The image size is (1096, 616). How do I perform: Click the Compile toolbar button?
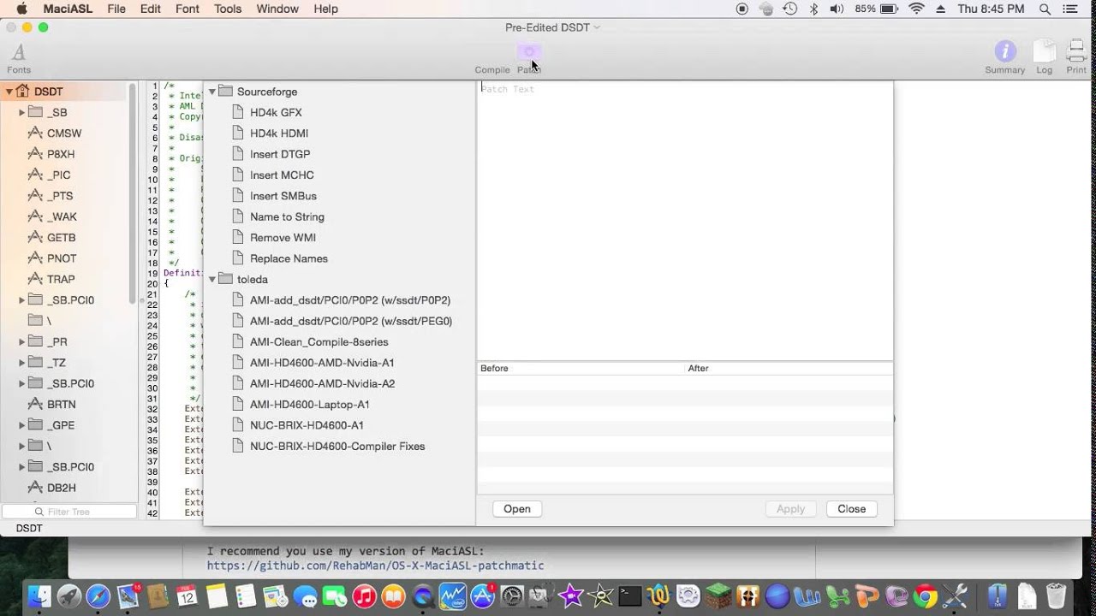[x=492, y=70]
